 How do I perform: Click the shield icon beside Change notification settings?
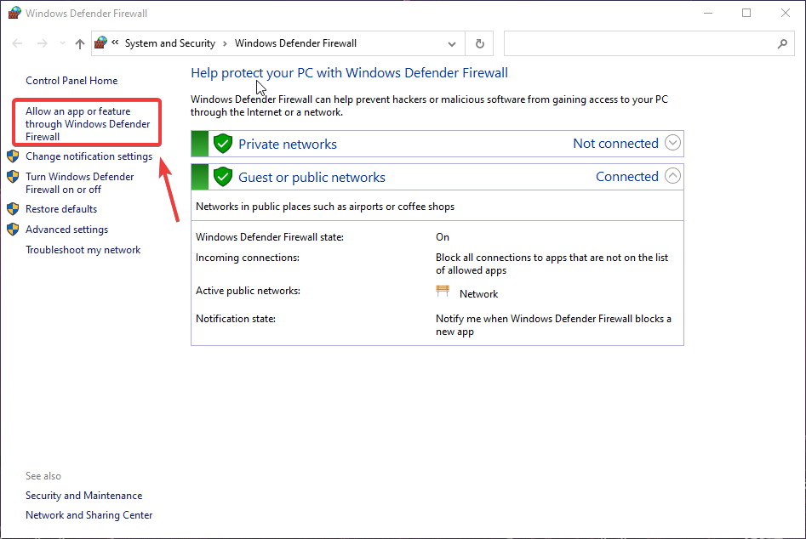tap(13, 156)
